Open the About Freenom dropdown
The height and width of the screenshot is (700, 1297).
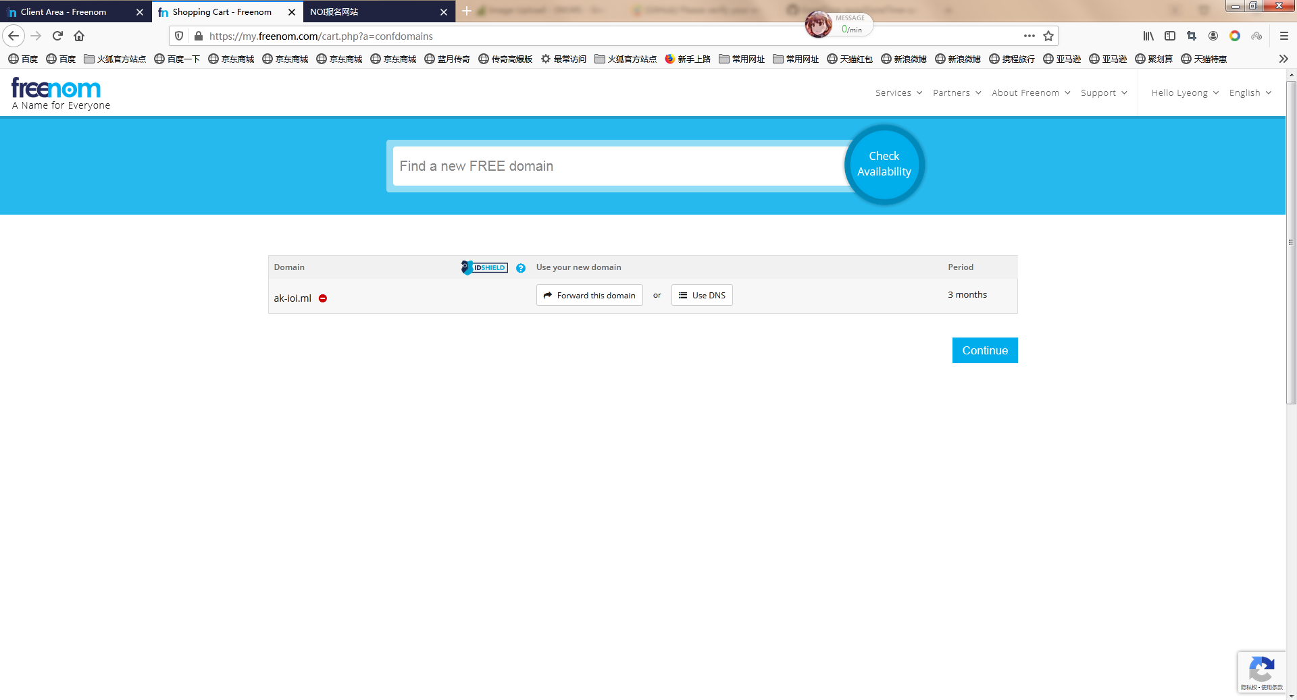1031,92
